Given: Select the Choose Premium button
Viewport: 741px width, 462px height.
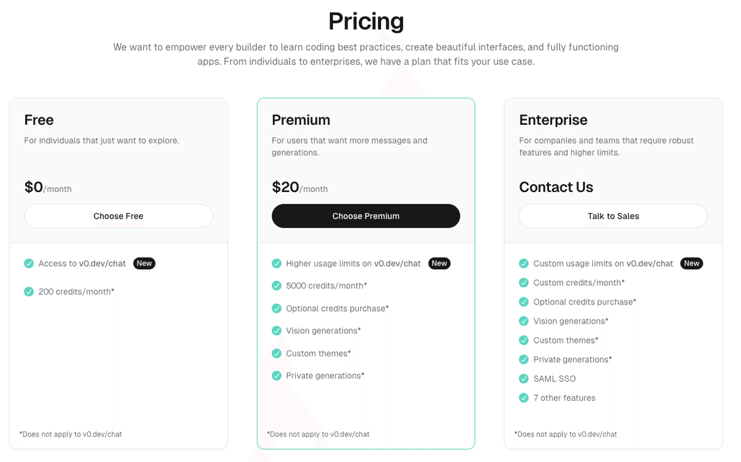Looking at the screenshot, I should tap(366, 216).
